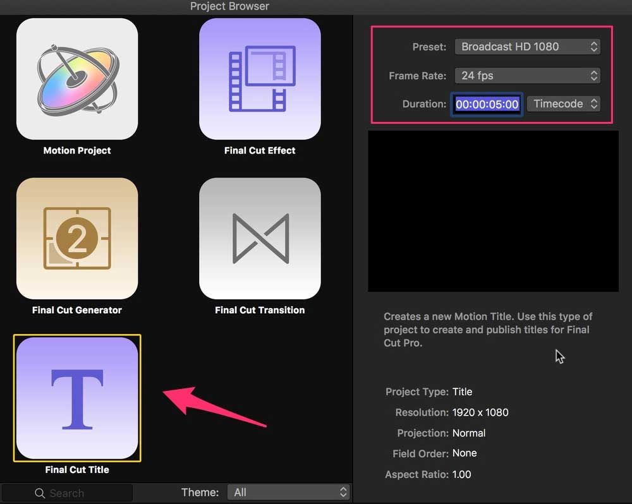632x504 pixels.
Task: Click the Field Order value None
Action: click(465, 453)
